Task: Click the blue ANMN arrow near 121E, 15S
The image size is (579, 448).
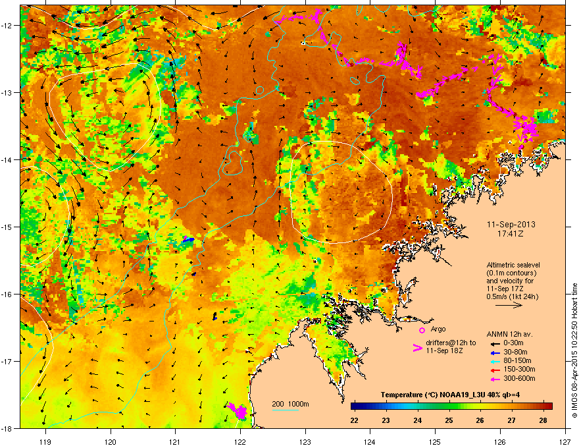Action: (x=188, y=240)
